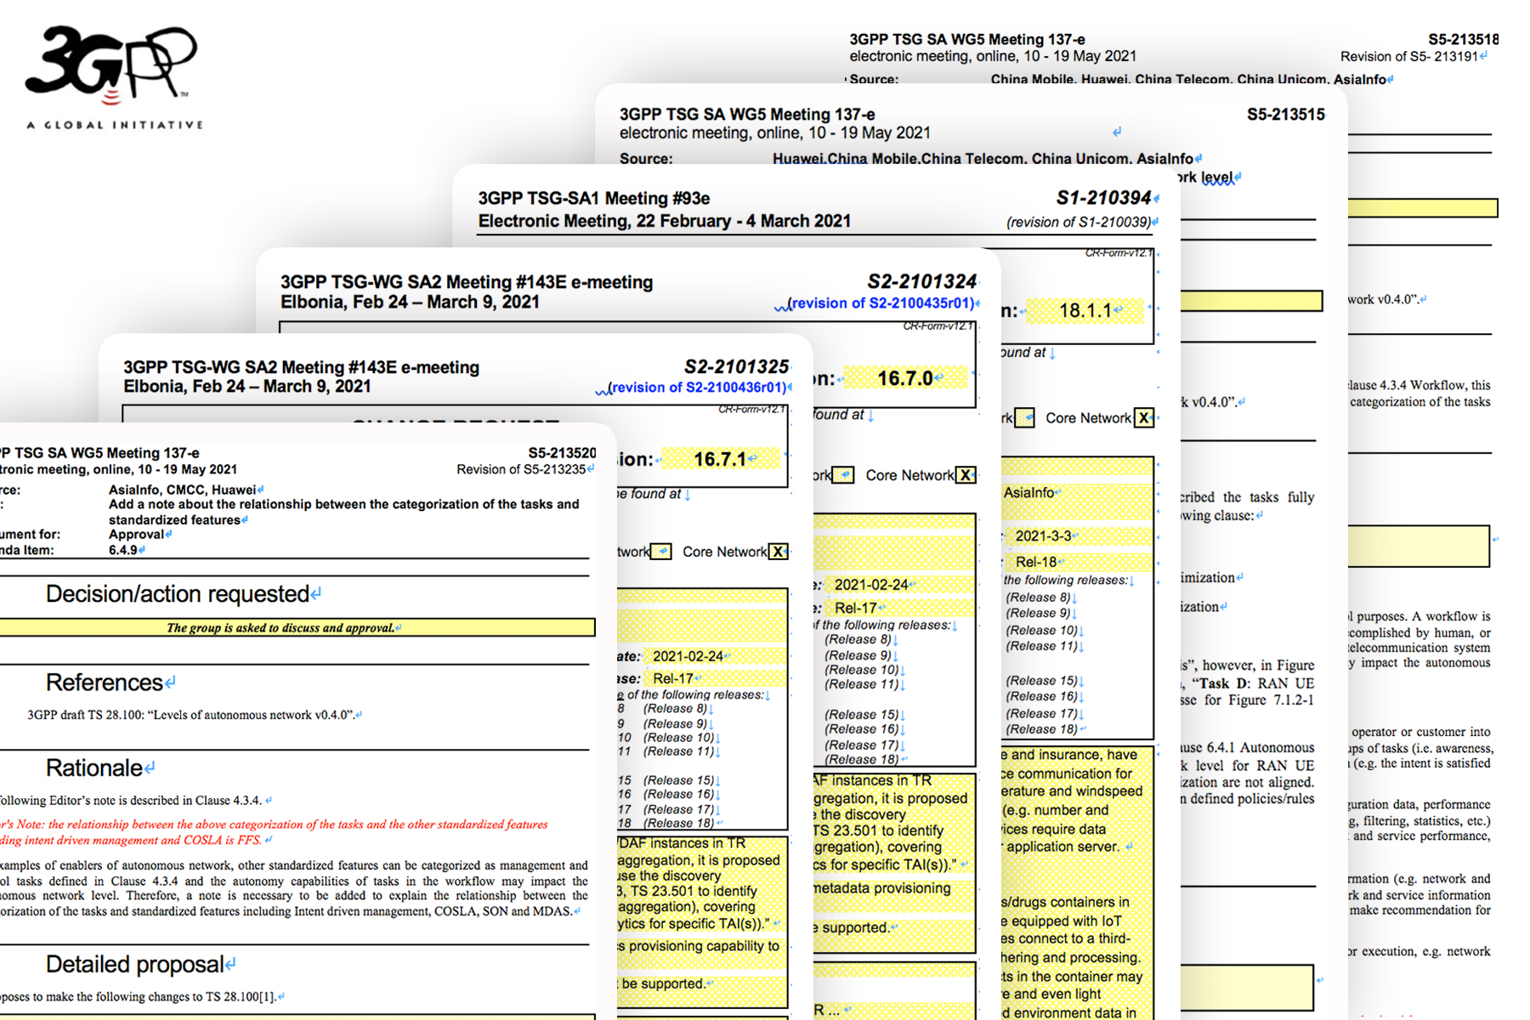The height and width of the screenshot is (1020, 1530).
Task: Click the yellow 'group is asked to discuss' bar
Action: 297,628
